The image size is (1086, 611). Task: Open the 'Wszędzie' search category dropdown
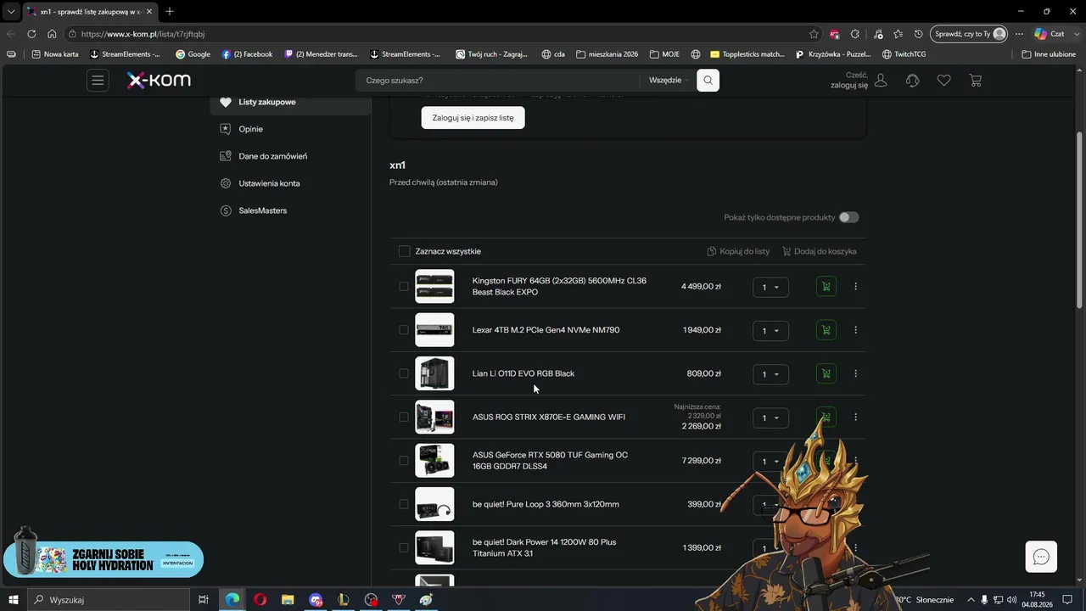(x=669, y=81)
